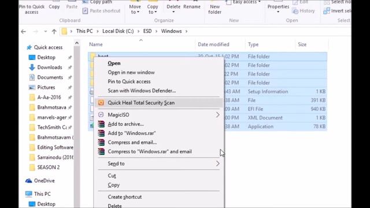Open Quick access in sidebar

point(48,47)
